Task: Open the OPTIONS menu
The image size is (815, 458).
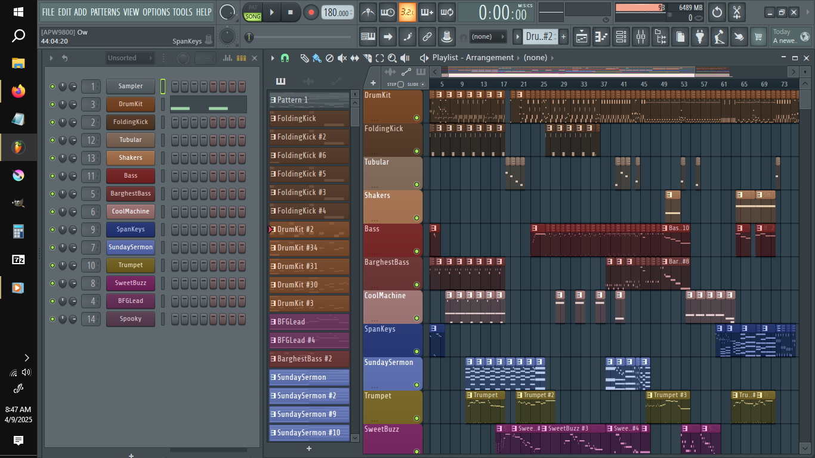Action: click(x=156, y=12)
